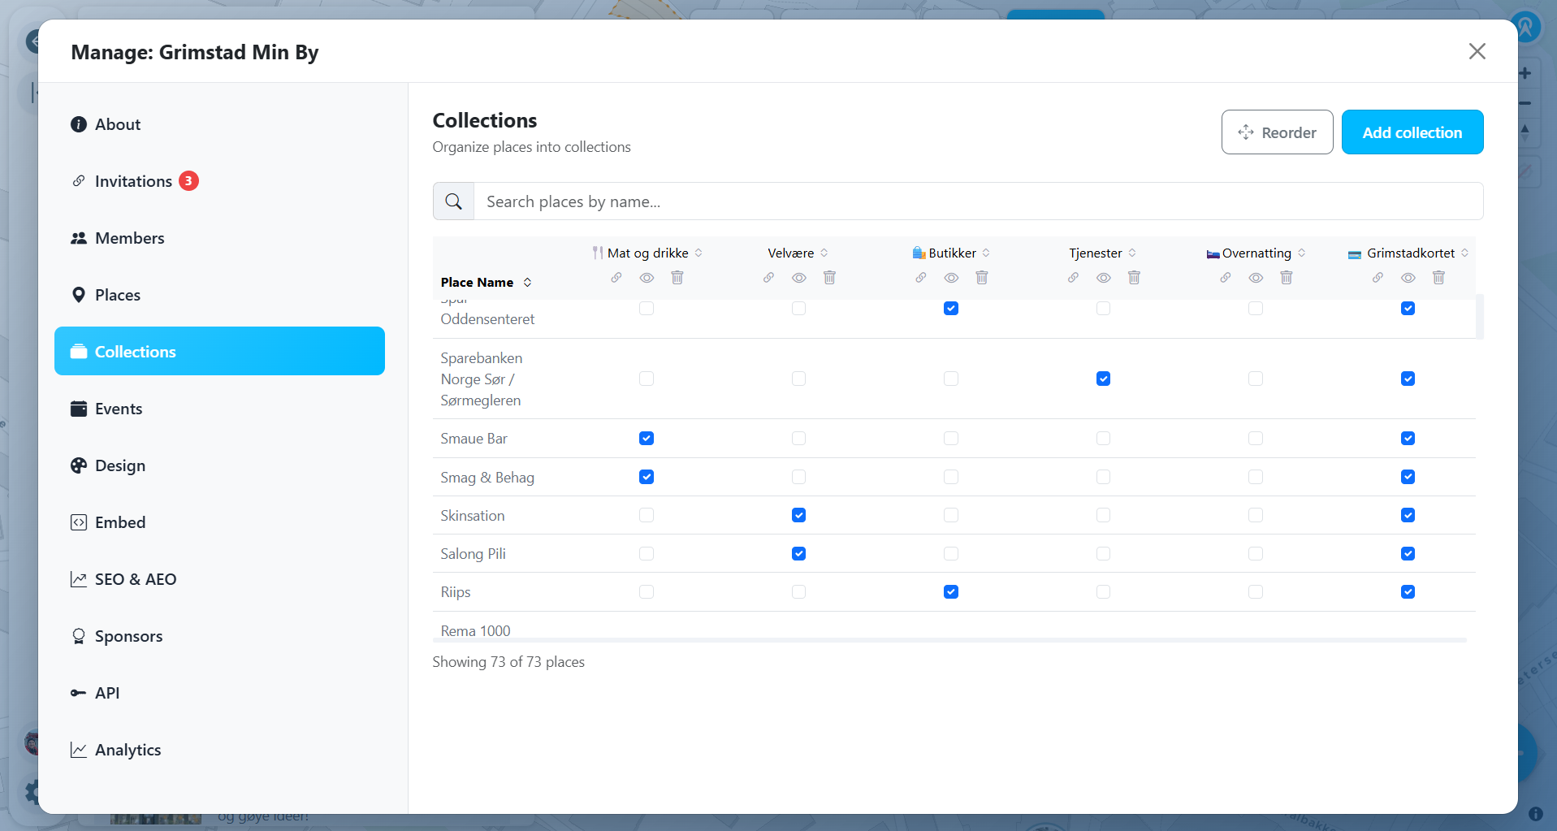Open the Members section

pos(219,238)
